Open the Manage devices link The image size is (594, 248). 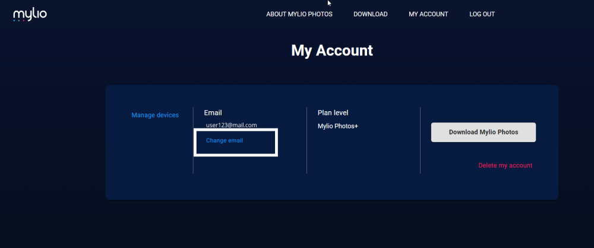(155, 115)
